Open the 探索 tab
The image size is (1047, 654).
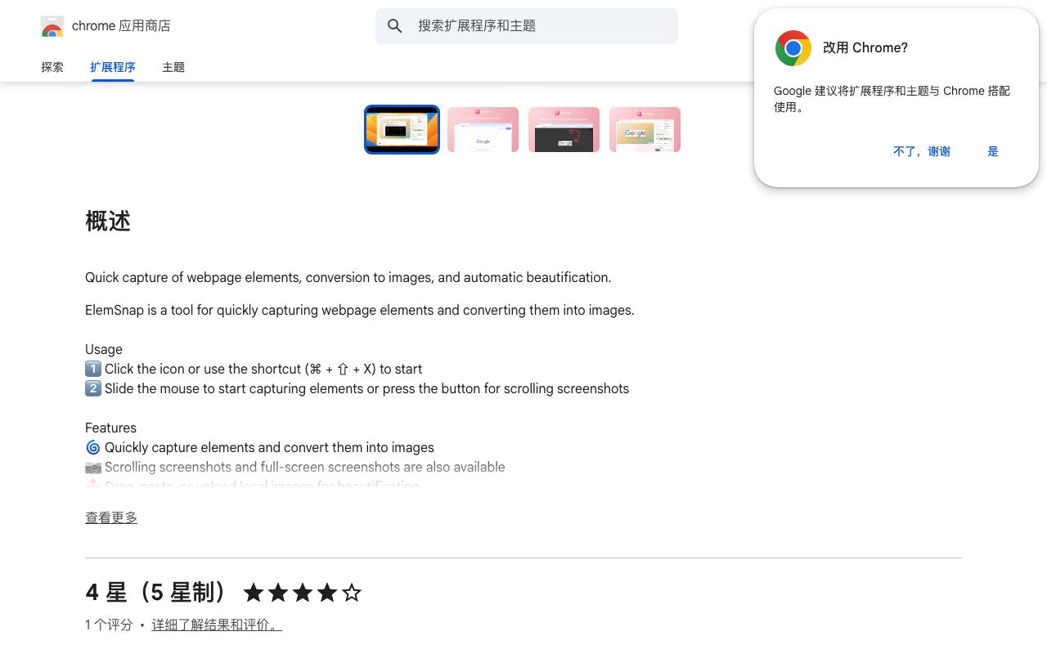[52, 67]
